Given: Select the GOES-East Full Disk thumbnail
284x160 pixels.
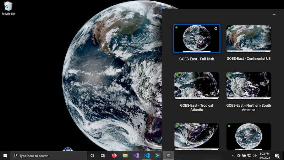Looking at the screenshot, I should click(196, 39).
